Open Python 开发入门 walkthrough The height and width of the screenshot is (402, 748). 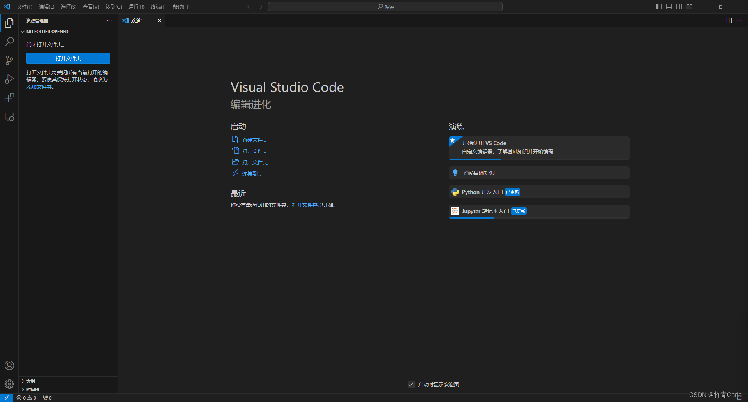tap(539, 192)
